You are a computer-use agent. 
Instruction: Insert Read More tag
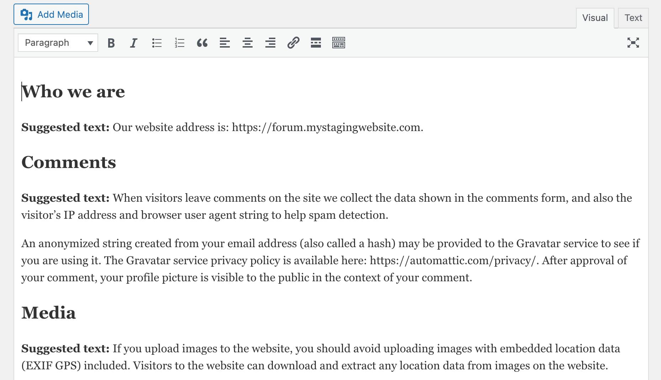click(x=316, y=43)
